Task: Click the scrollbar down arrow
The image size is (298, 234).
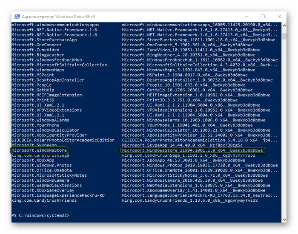Action: 284,219
